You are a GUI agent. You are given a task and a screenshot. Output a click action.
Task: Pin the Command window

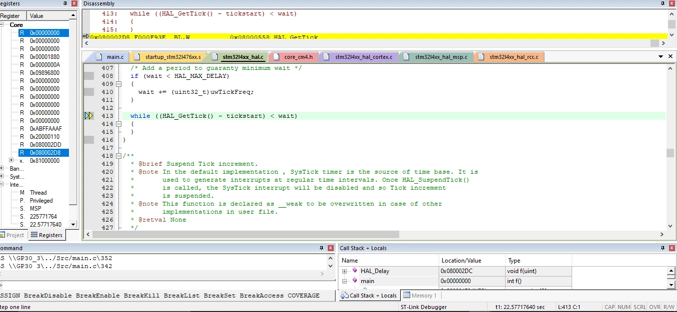pyautogui.click(x=322, y=248)
